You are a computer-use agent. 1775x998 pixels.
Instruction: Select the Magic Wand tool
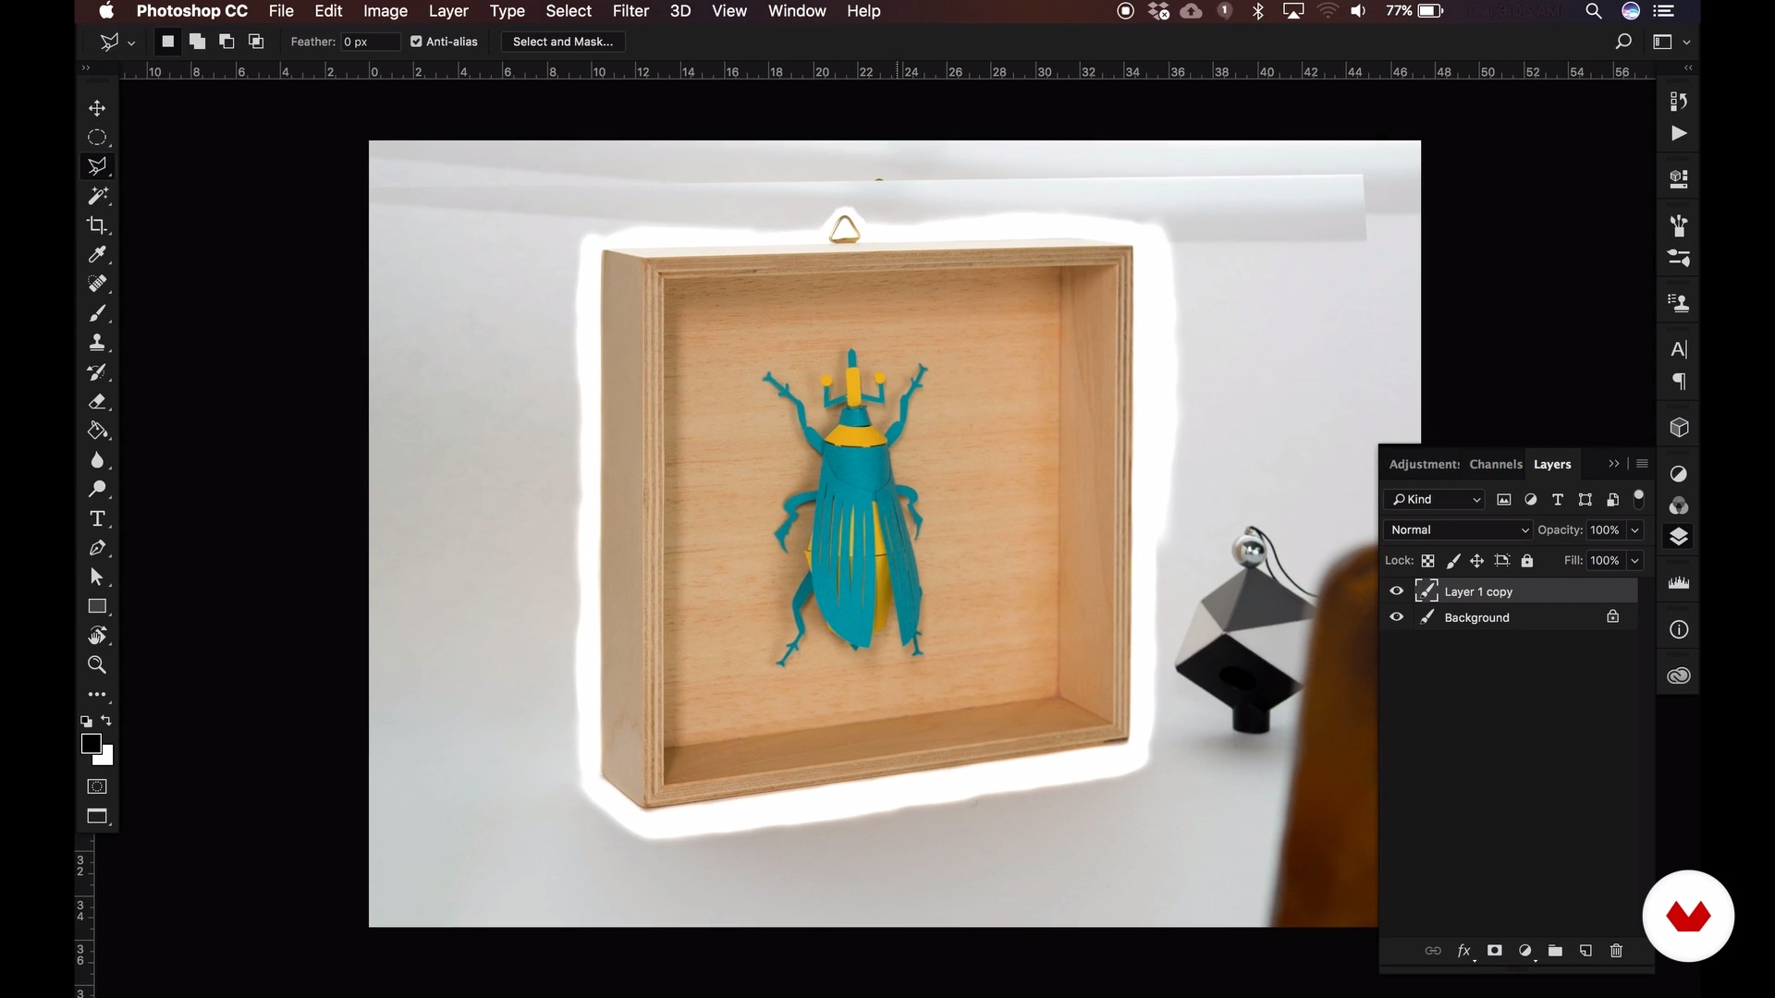tap(97, 196)
